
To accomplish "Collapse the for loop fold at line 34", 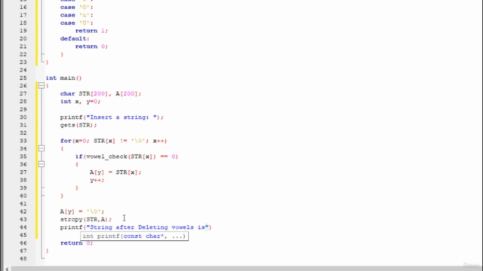I will pos(42,149).
